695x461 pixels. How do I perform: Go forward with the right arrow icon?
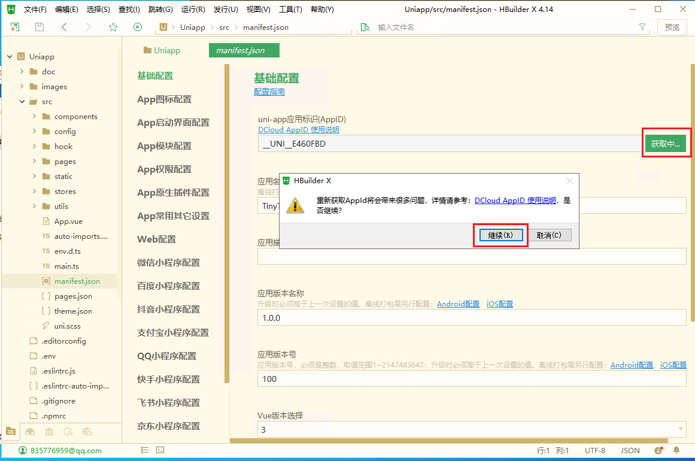coord(89,27)
